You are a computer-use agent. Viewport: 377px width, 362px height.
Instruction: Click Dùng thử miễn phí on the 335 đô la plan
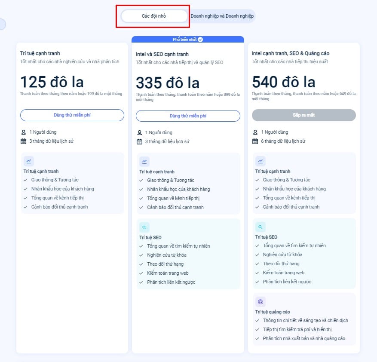tap(188, 116)
